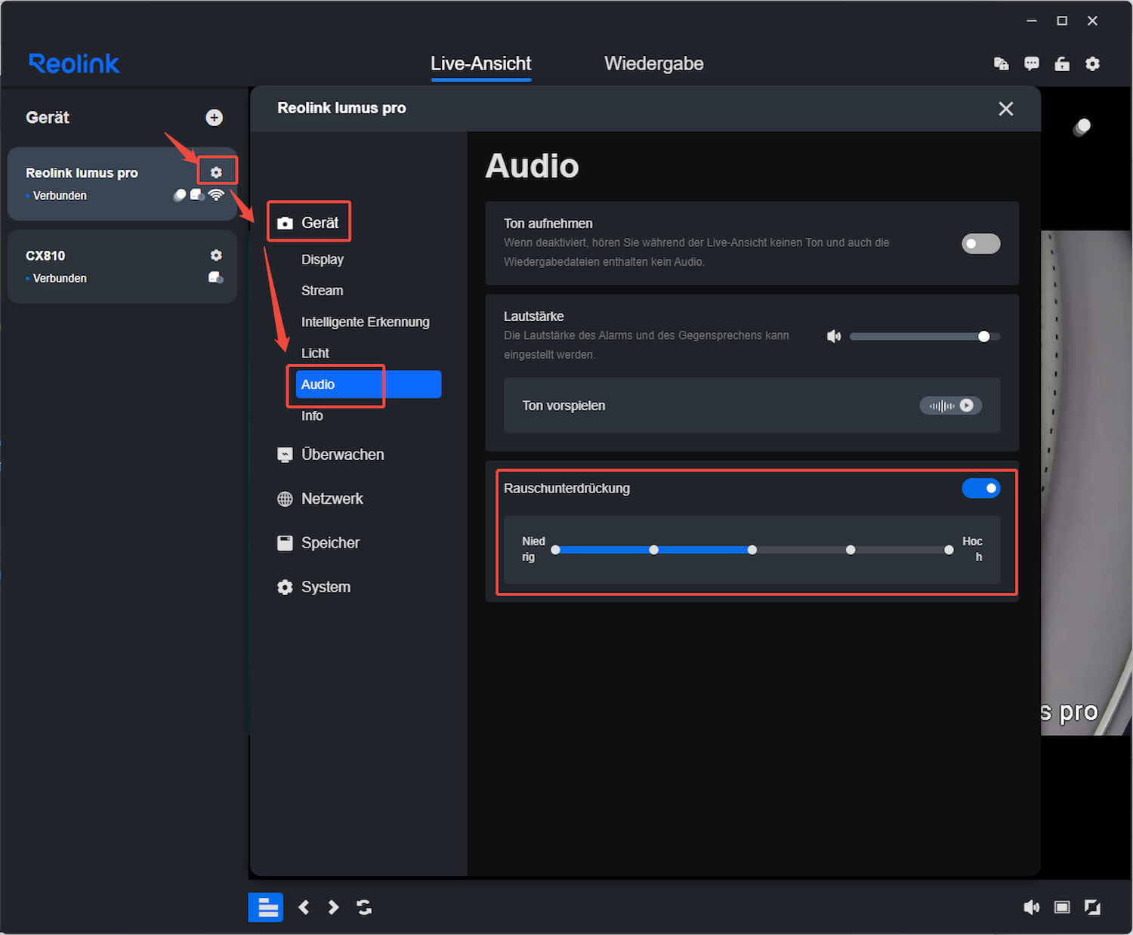The width and height of the screenshot is (1133, 935).
Task: Expand the Speicher section
Action: pyautogui.click(x=330, y=543)
